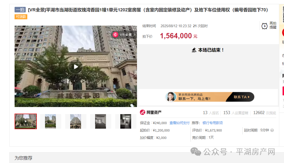This screenshot has width=284, height=163.
Task: Click the 一拍 auction round badge
Action: (x=20, y=10)
